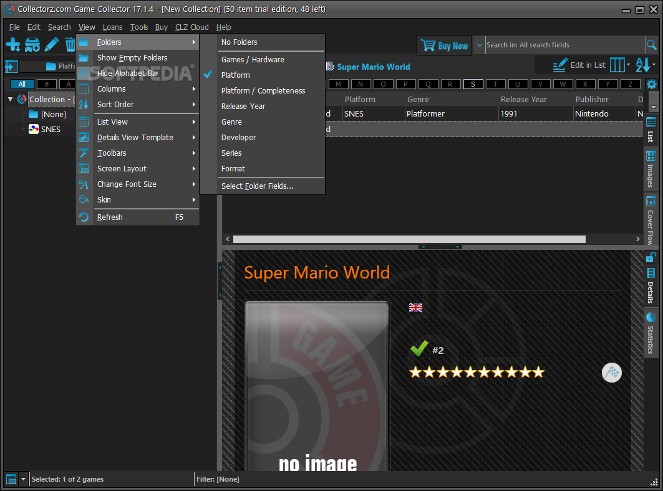
Task: Open the Edit menu
Action: (34, 27)
